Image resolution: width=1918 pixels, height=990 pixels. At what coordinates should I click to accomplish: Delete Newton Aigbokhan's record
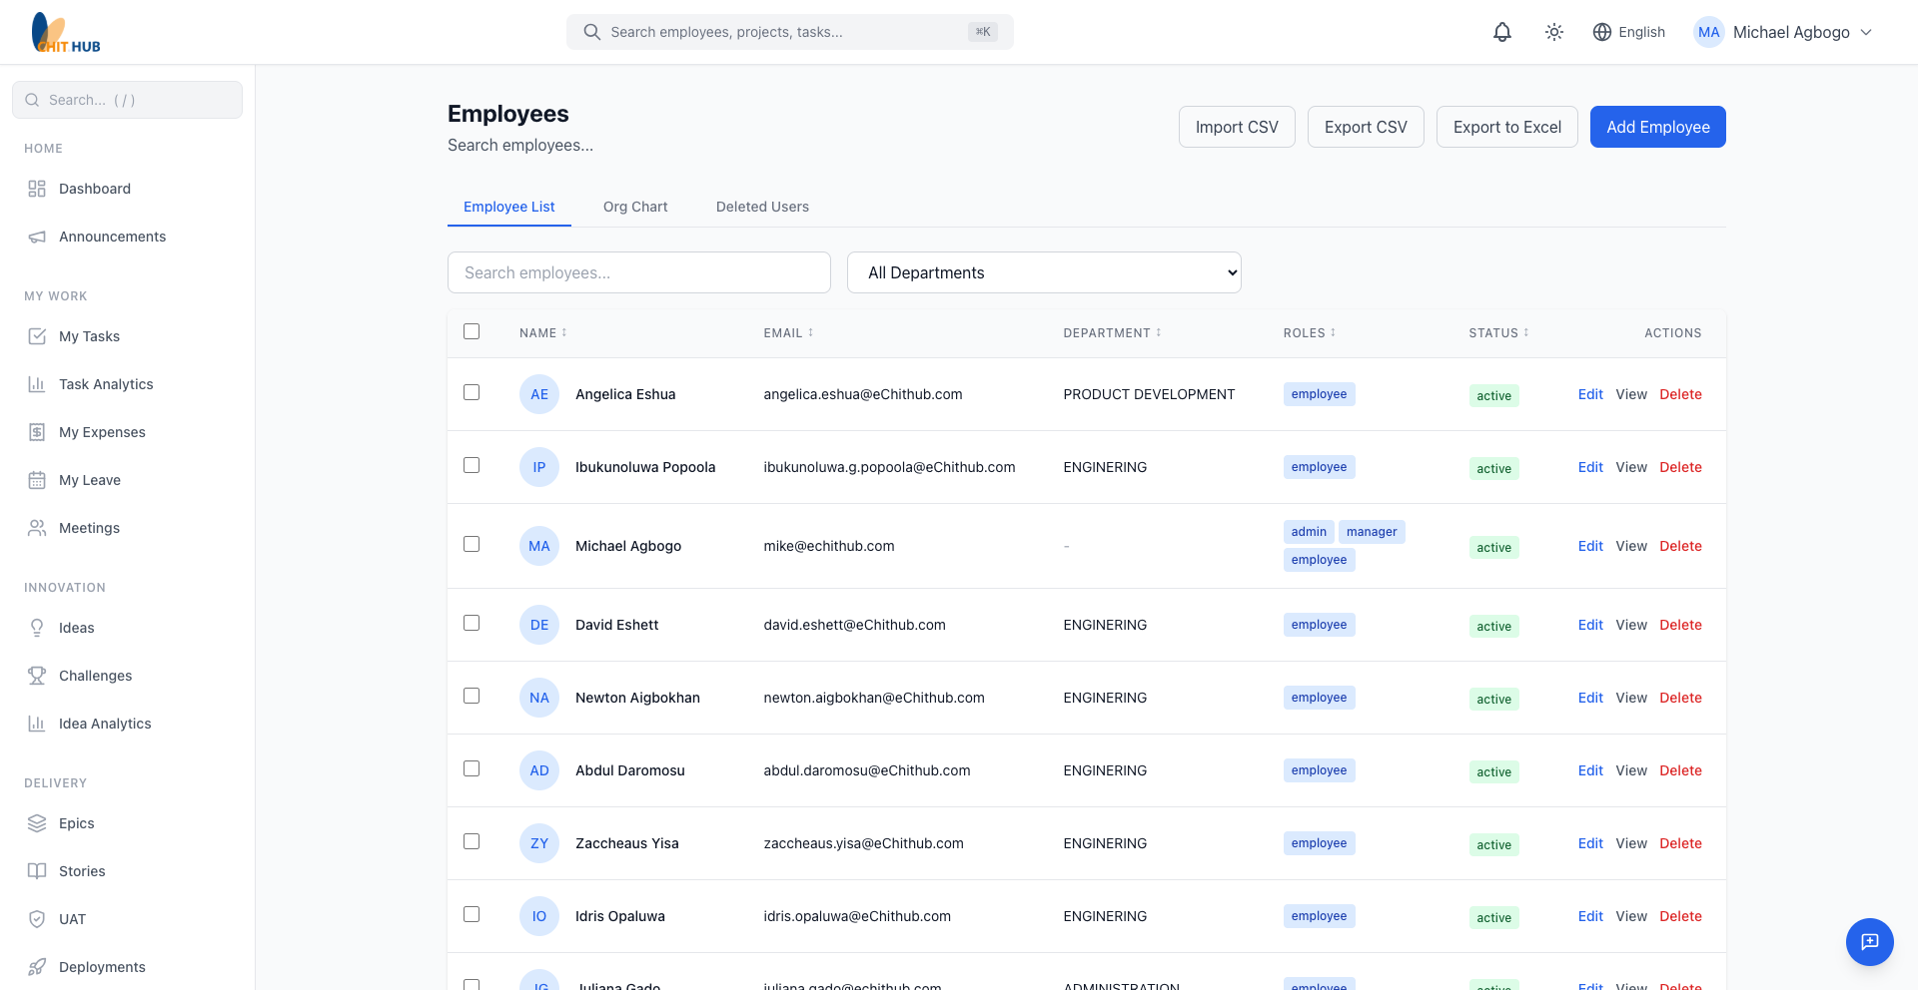coord(1680,698)
